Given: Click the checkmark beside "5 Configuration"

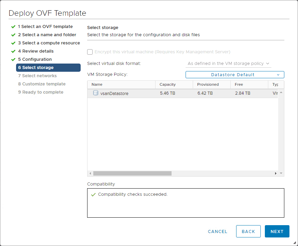Looking at the screenshot, I should click(13, 59).
